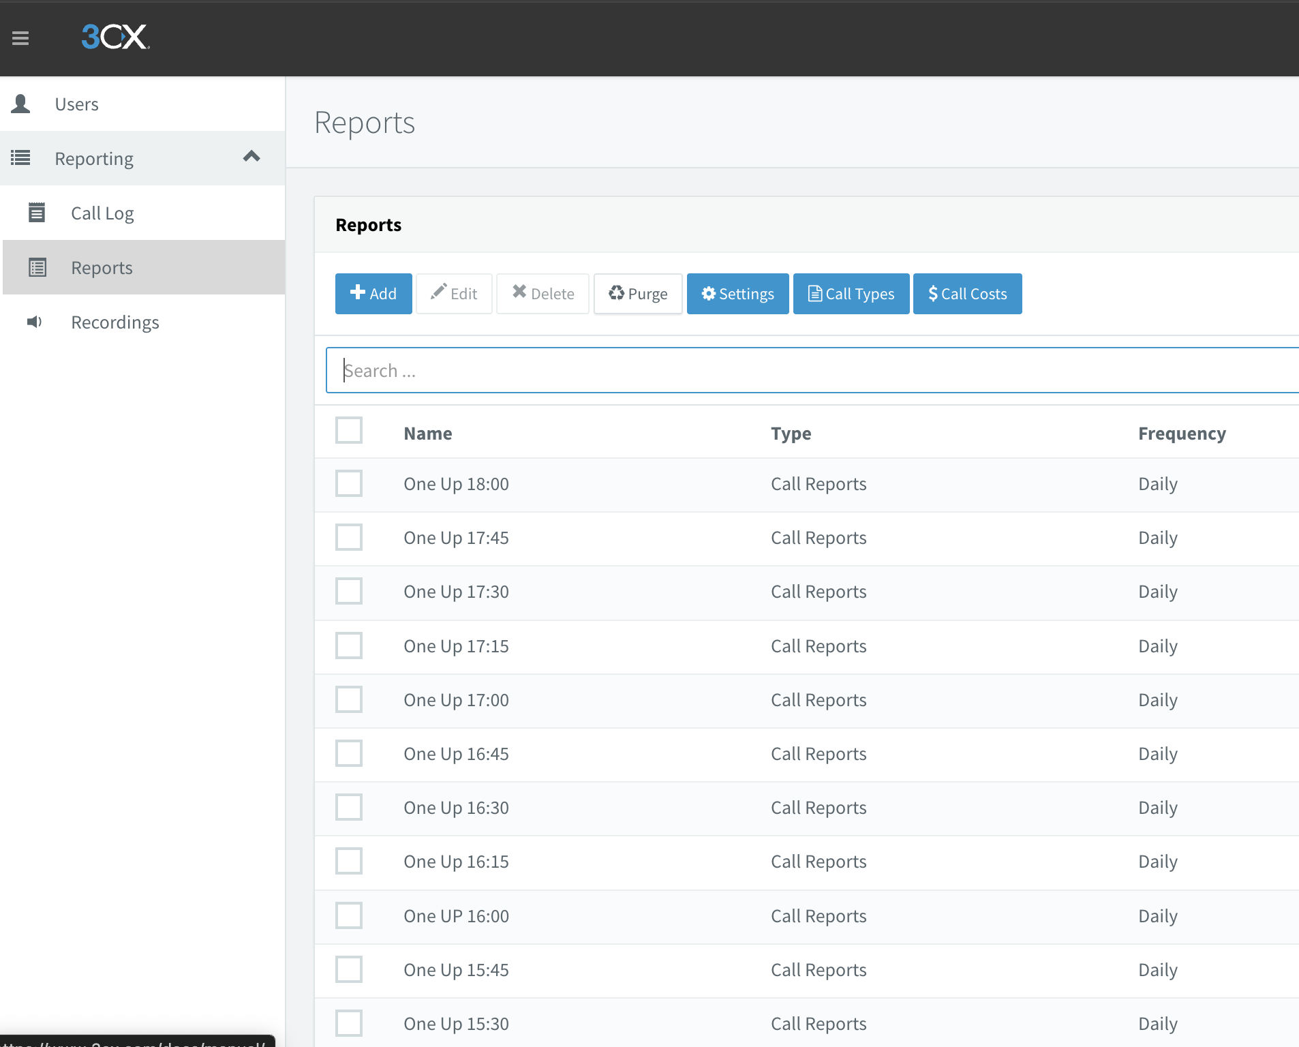Image resolution: width=1299 pixels, height=1047 pixels.
Task: Click the Call Log sidebar icon
Action: [x=37, y=213]
